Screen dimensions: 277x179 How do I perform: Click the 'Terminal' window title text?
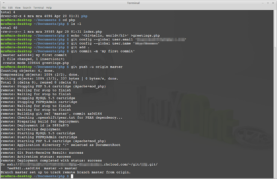pyautogui.click(x=133, y=3)
